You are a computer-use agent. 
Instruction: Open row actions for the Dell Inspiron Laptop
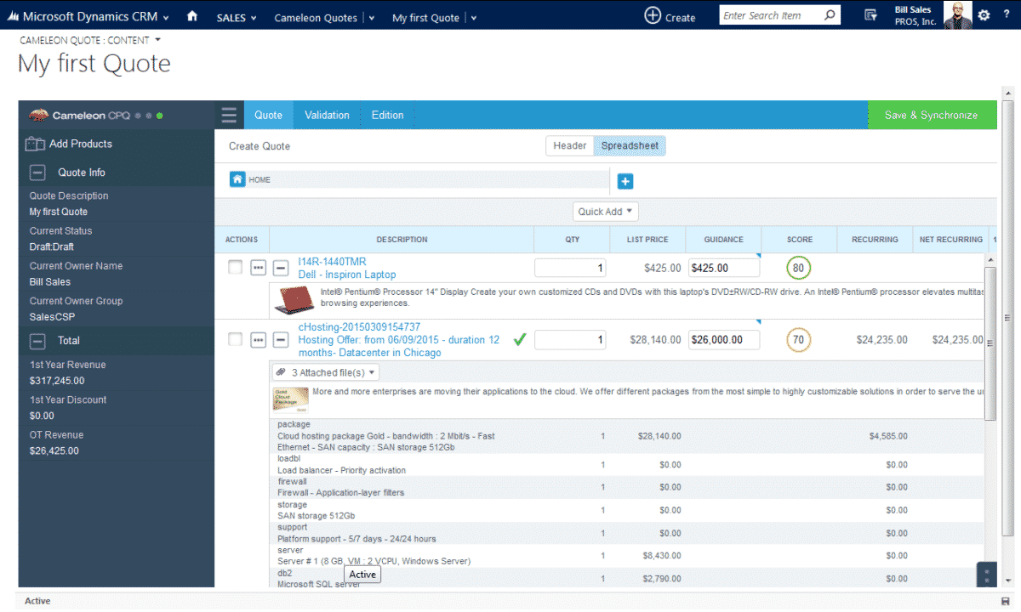pos(258,268)
